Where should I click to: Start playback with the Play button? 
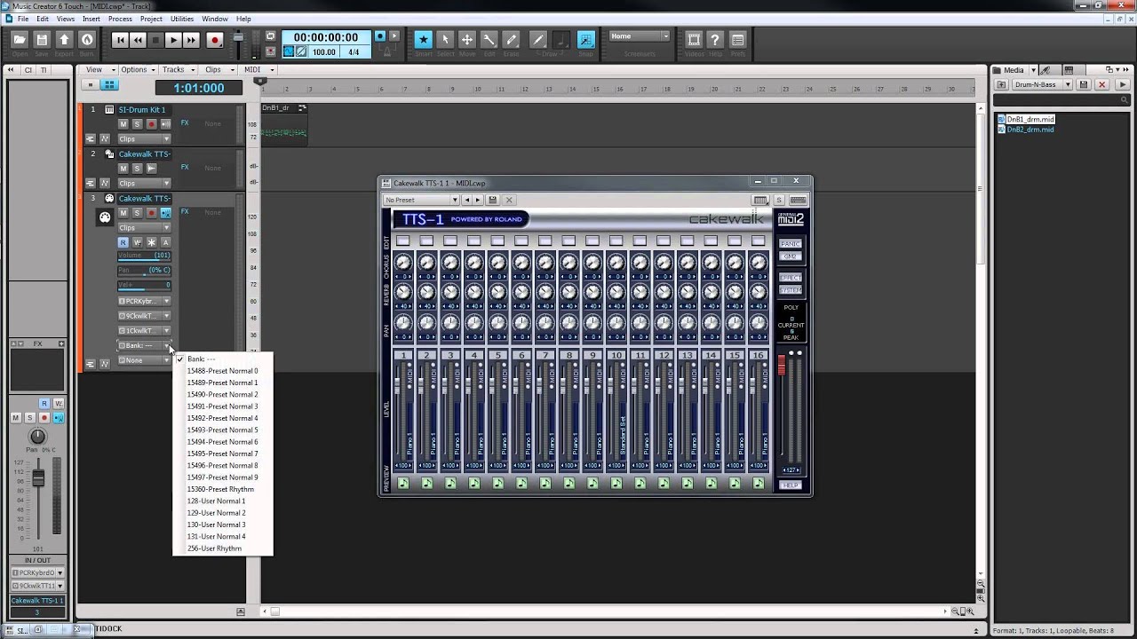[173, 40]
